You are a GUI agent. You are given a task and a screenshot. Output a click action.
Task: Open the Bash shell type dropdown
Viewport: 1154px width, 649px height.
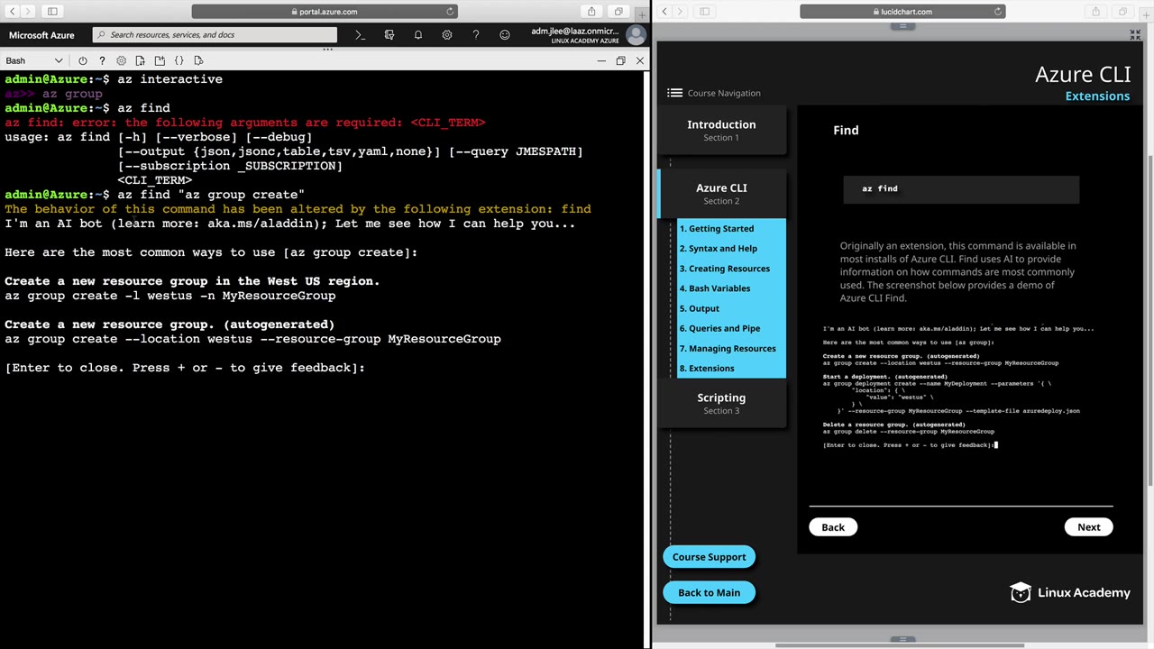(x=34, y=60)
